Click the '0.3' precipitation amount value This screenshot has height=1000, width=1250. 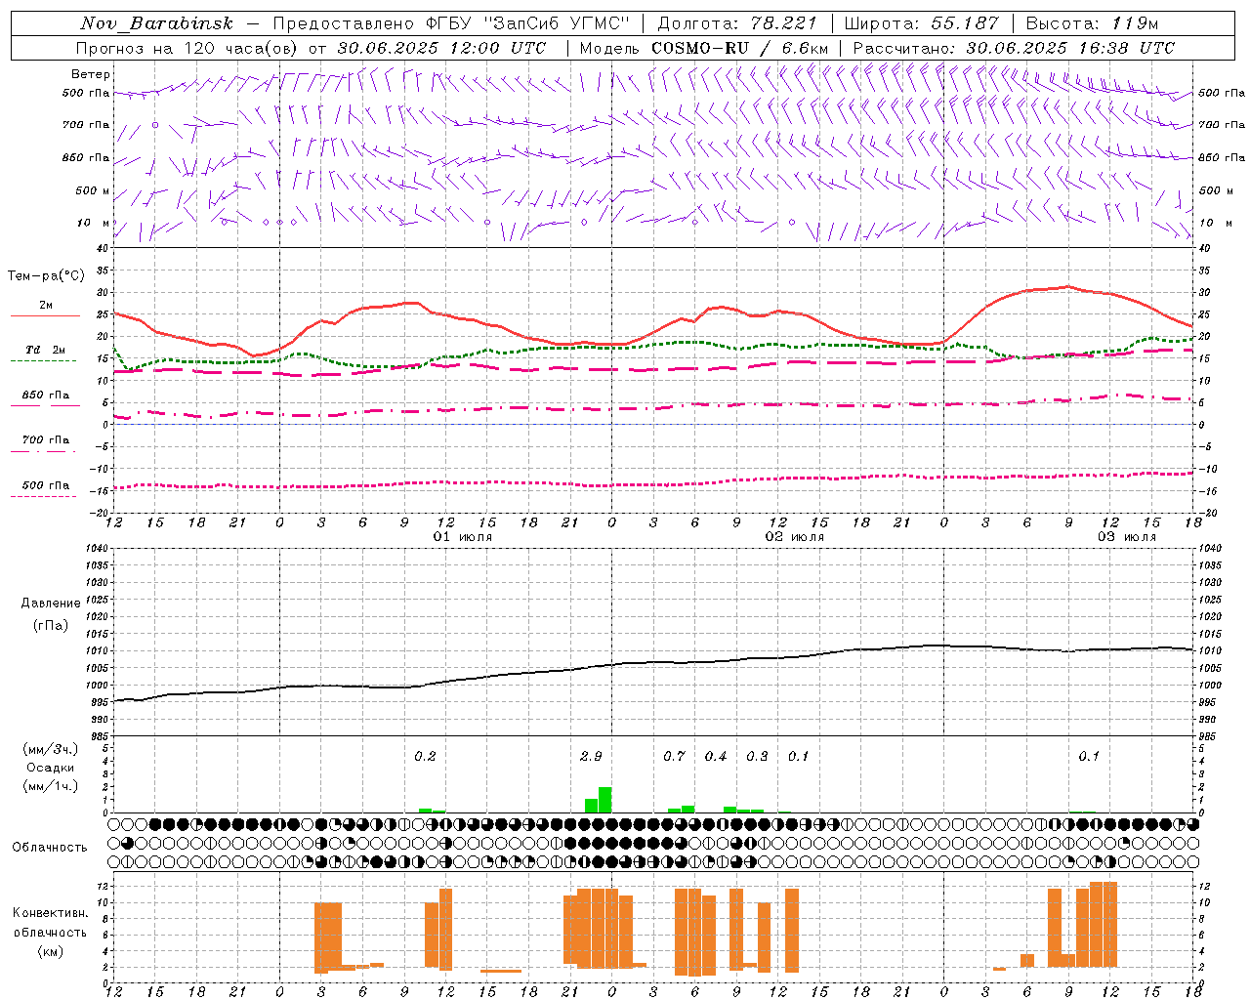tap(757, 756)
